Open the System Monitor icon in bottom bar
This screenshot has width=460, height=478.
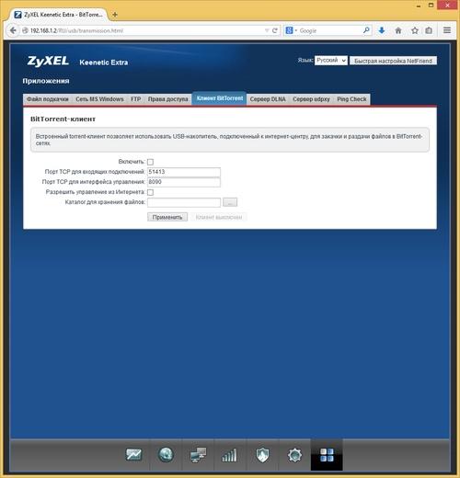click(133, 454)
